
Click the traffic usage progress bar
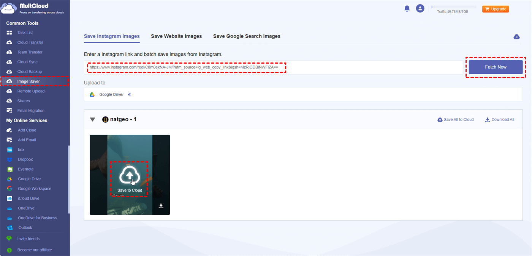(x=454, y=7)
